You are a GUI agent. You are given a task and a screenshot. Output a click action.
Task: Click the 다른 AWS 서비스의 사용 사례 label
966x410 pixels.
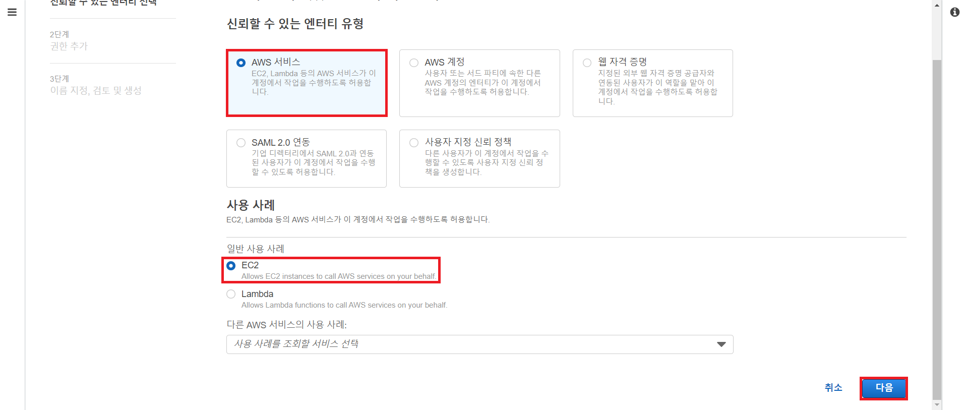tap(286, 325)
